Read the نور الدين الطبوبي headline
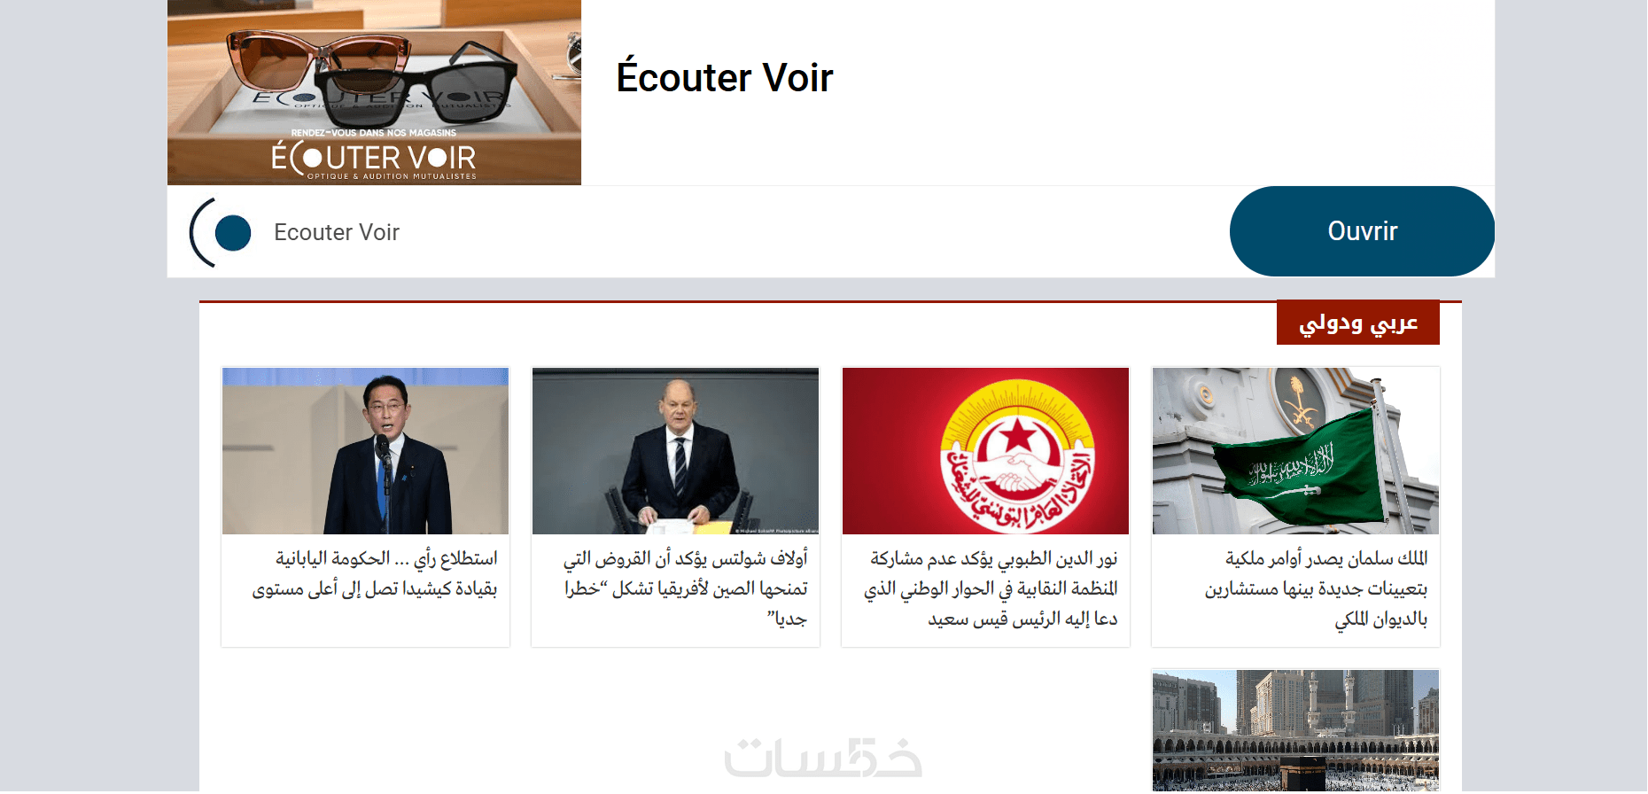This screenshot has width=1648, height=794. (x=991, y=588)
